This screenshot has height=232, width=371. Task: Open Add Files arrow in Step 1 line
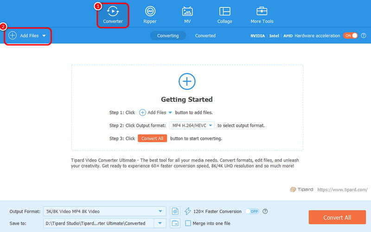coord(170,113)
